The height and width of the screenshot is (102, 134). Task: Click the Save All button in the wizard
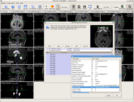tap(85, 46)
